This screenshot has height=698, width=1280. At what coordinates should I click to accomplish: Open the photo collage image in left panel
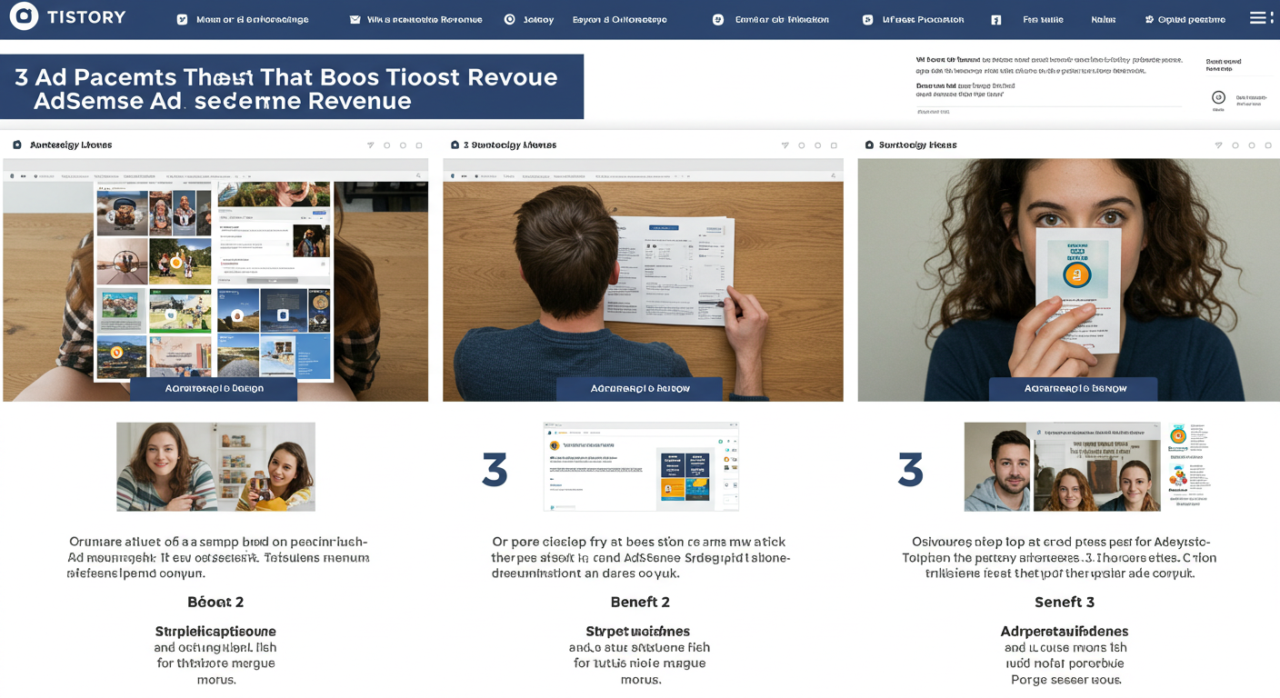(x=215, y=280)
